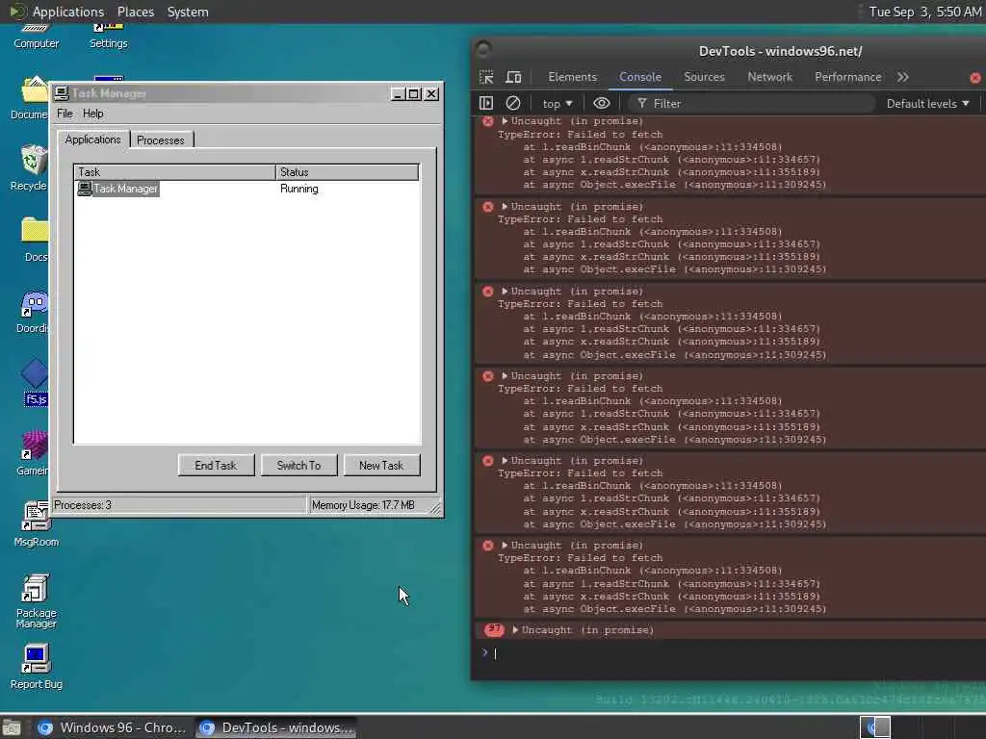
Task: Click the End Task button
Action: 216,466
